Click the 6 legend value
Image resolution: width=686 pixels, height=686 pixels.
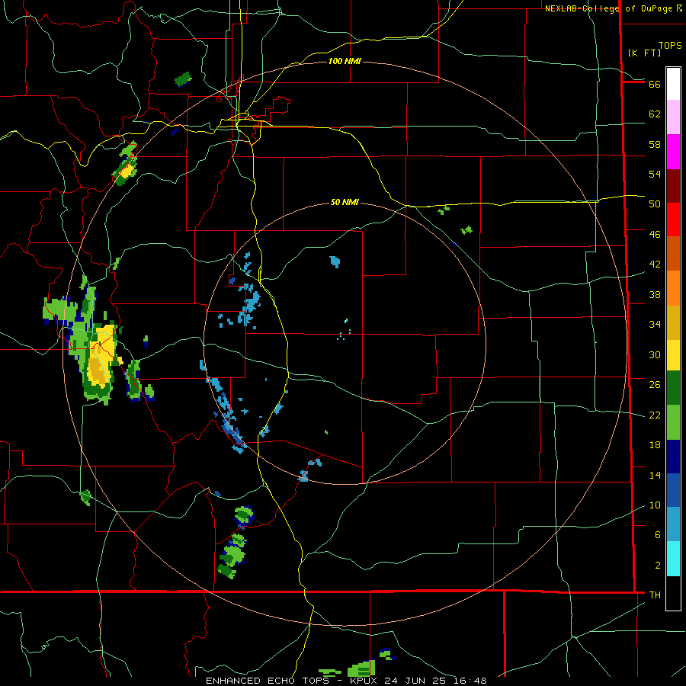click(x=658, y=535)
